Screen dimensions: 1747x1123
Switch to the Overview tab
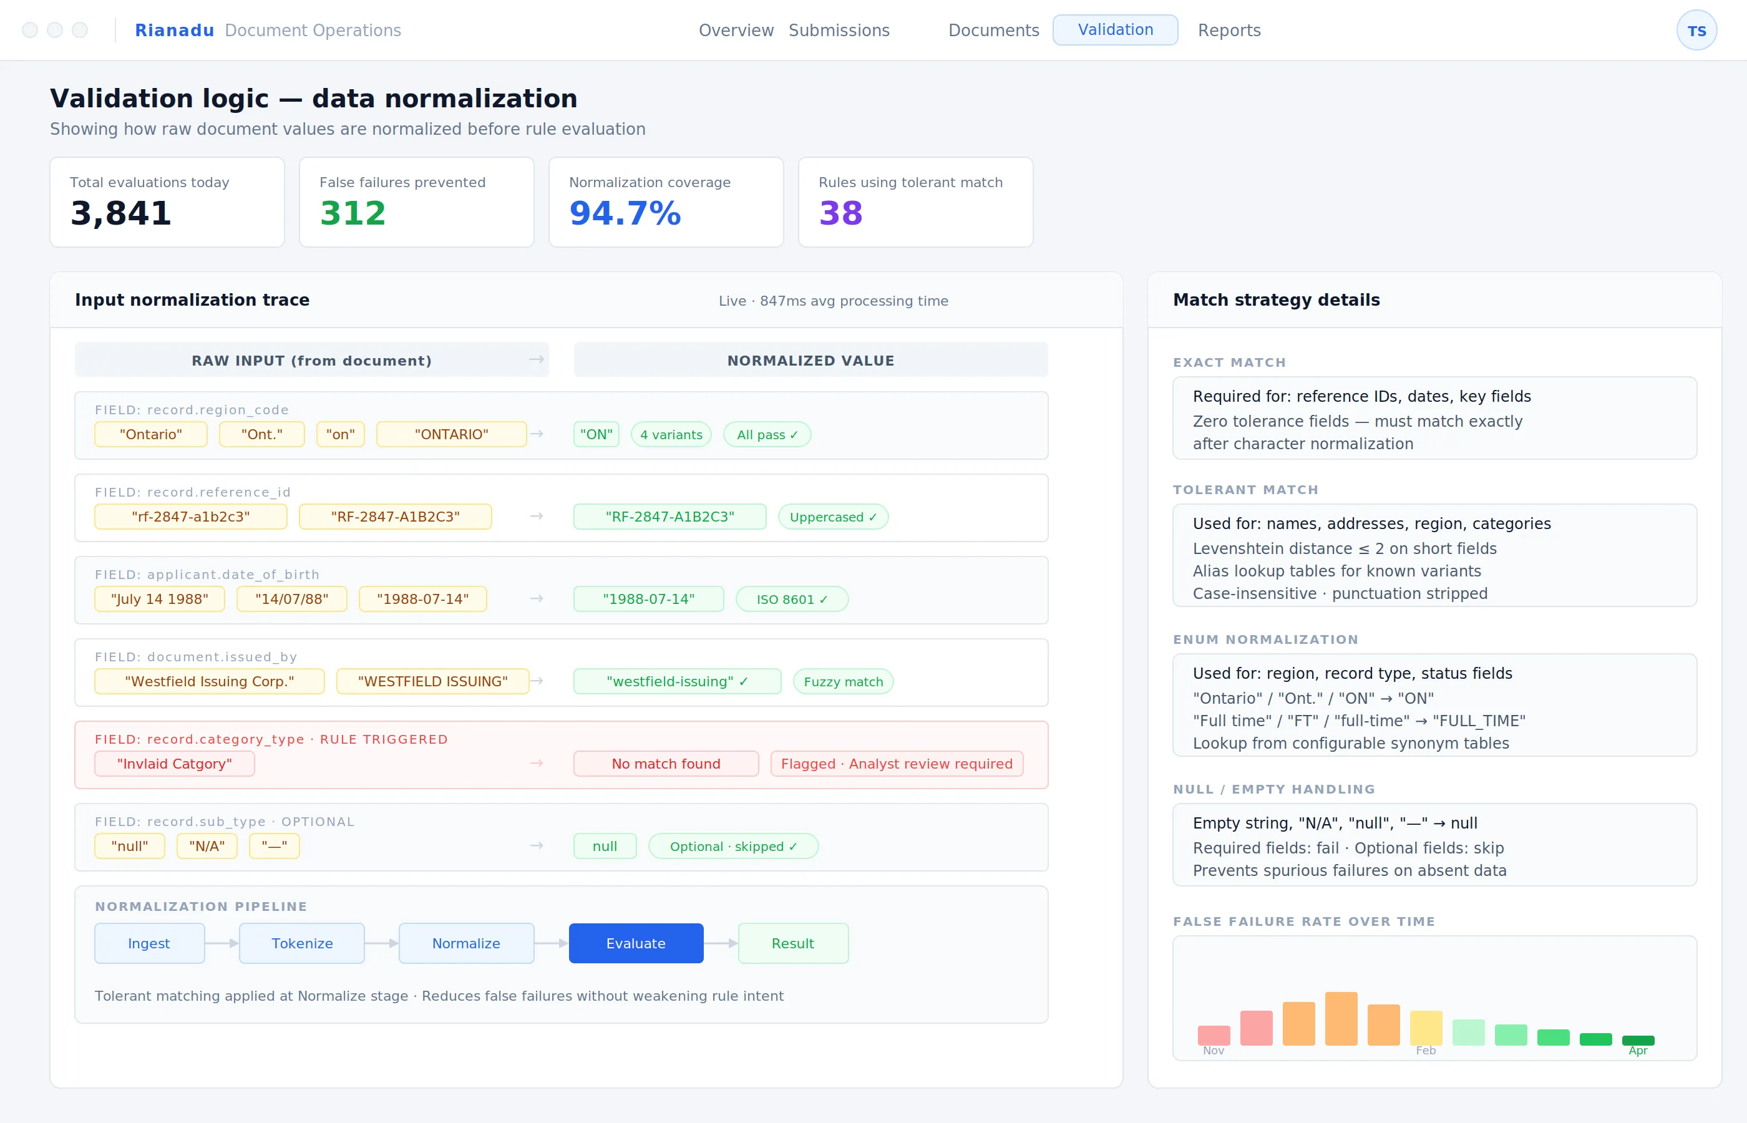736,31
